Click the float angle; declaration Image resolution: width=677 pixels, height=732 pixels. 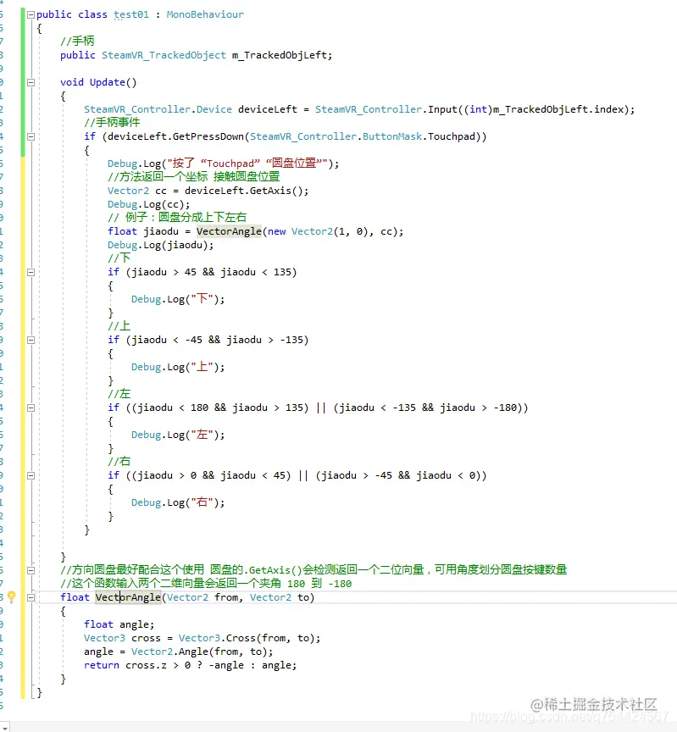point(119,624)
